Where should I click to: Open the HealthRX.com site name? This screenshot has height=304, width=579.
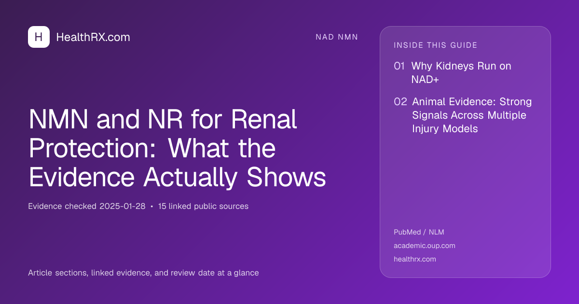[93, 37]
